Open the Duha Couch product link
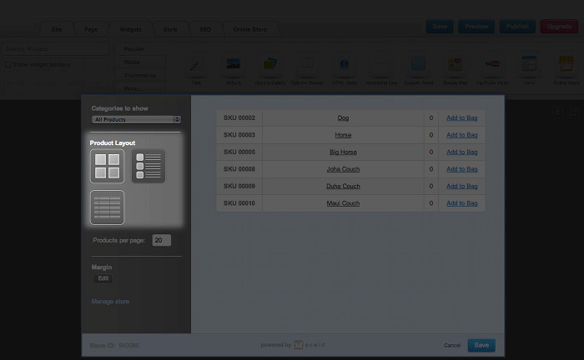Viewport: 584px width, 360px height. [343, 187]
